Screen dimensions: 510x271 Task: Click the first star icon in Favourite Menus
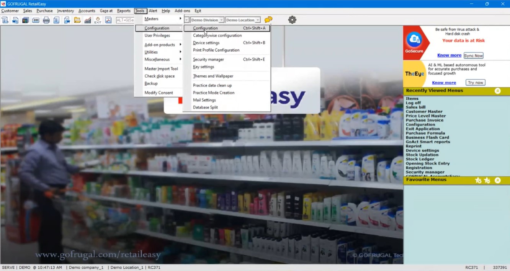pyautogui.click(x=478, y=180)
